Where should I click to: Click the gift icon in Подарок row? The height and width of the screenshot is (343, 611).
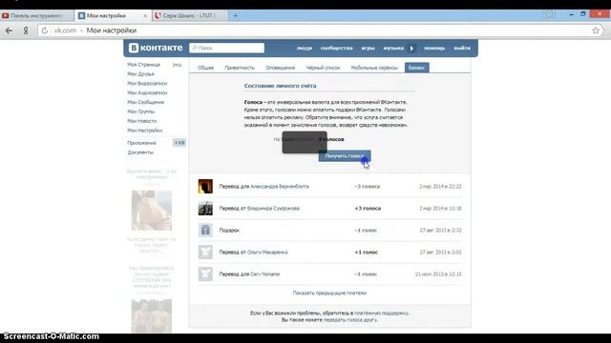pyautogui.click(x=205, y=231)
